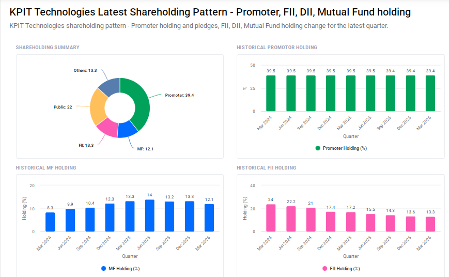Screen dimensions: 449x277
Task: Click the Dec 2025 FII holding bar
Action: (411, 224)
